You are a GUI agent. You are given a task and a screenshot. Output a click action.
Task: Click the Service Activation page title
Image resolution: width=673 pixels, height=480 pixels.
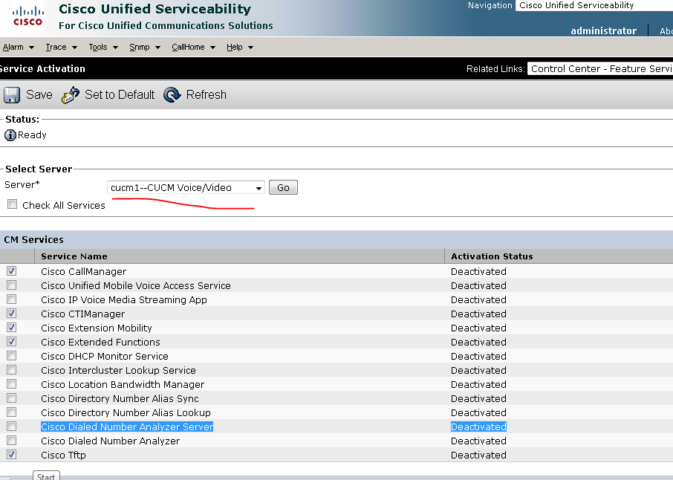coord(42,68)
